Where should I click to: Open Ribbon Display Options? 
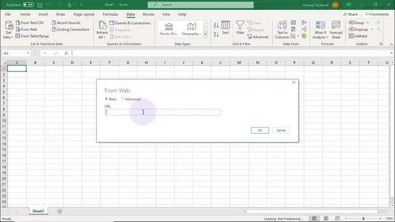pyautogui.click(x=348, y=5)
